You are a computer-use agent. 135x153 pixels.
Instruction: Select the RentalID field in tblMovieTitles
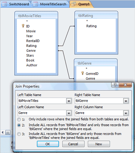(x=33, y=41)
